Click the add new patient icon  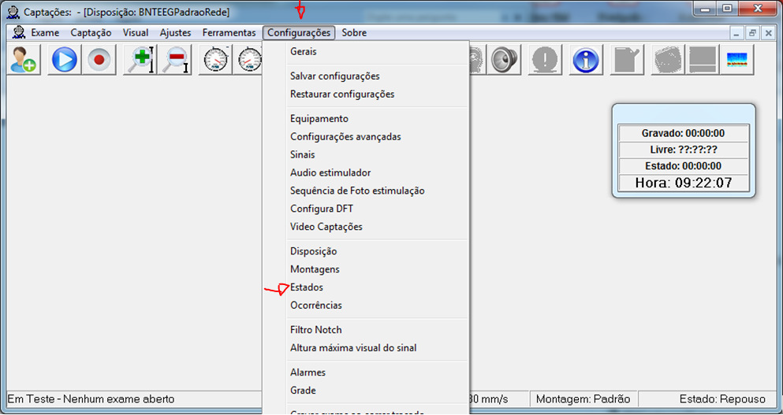click(23, 60)
